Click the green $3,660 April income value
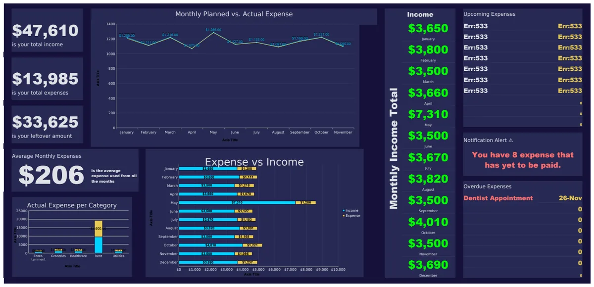This screenshot has width=594, height=287. (x=428, y=93)
